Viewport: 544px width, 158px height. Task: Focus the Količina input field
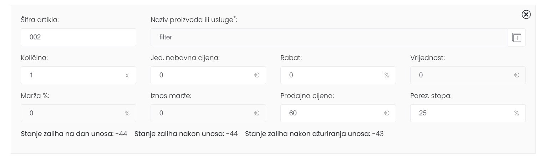click(x=71, y=75)
